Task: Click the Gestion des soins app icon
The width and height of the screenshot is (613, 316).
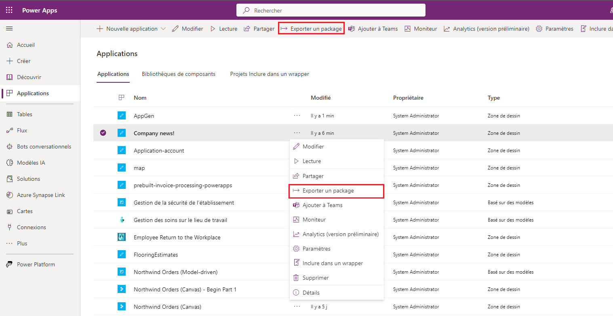Action: pyautogui.click(x=122, y=220)
